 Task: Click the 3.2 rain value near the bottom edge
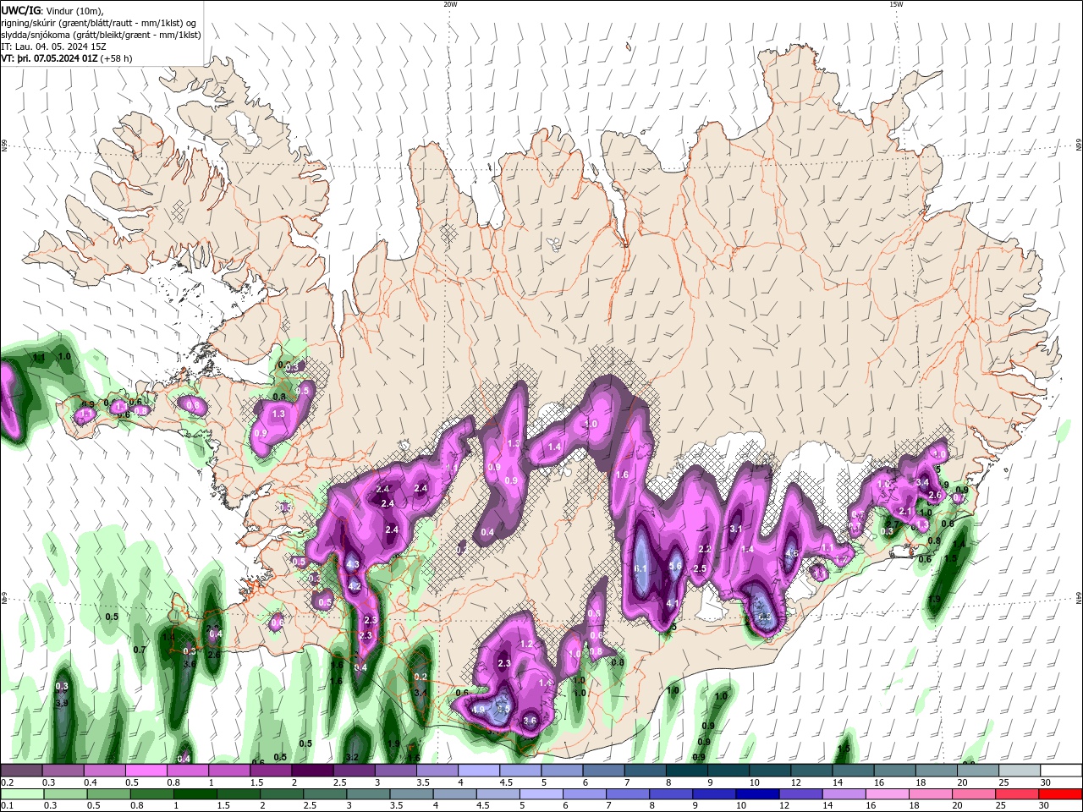(353, 757)
